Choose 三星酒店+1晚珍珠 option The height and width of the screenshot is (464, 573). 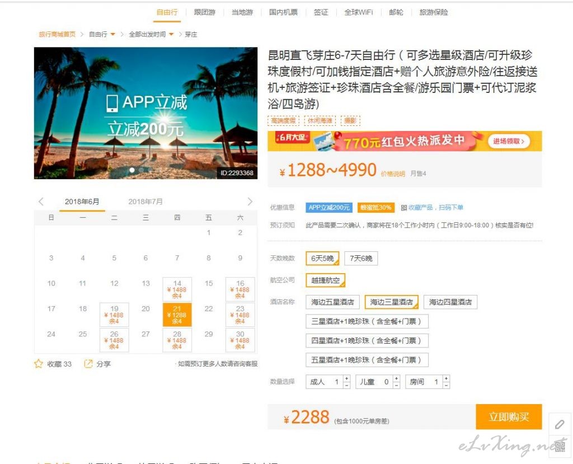367,321
